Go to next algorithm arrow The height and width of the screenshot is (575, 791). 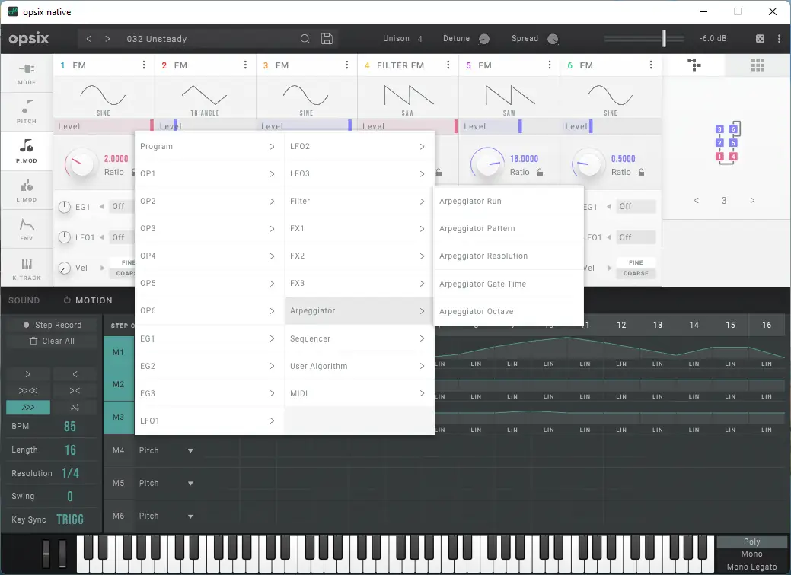click(752, 201)
